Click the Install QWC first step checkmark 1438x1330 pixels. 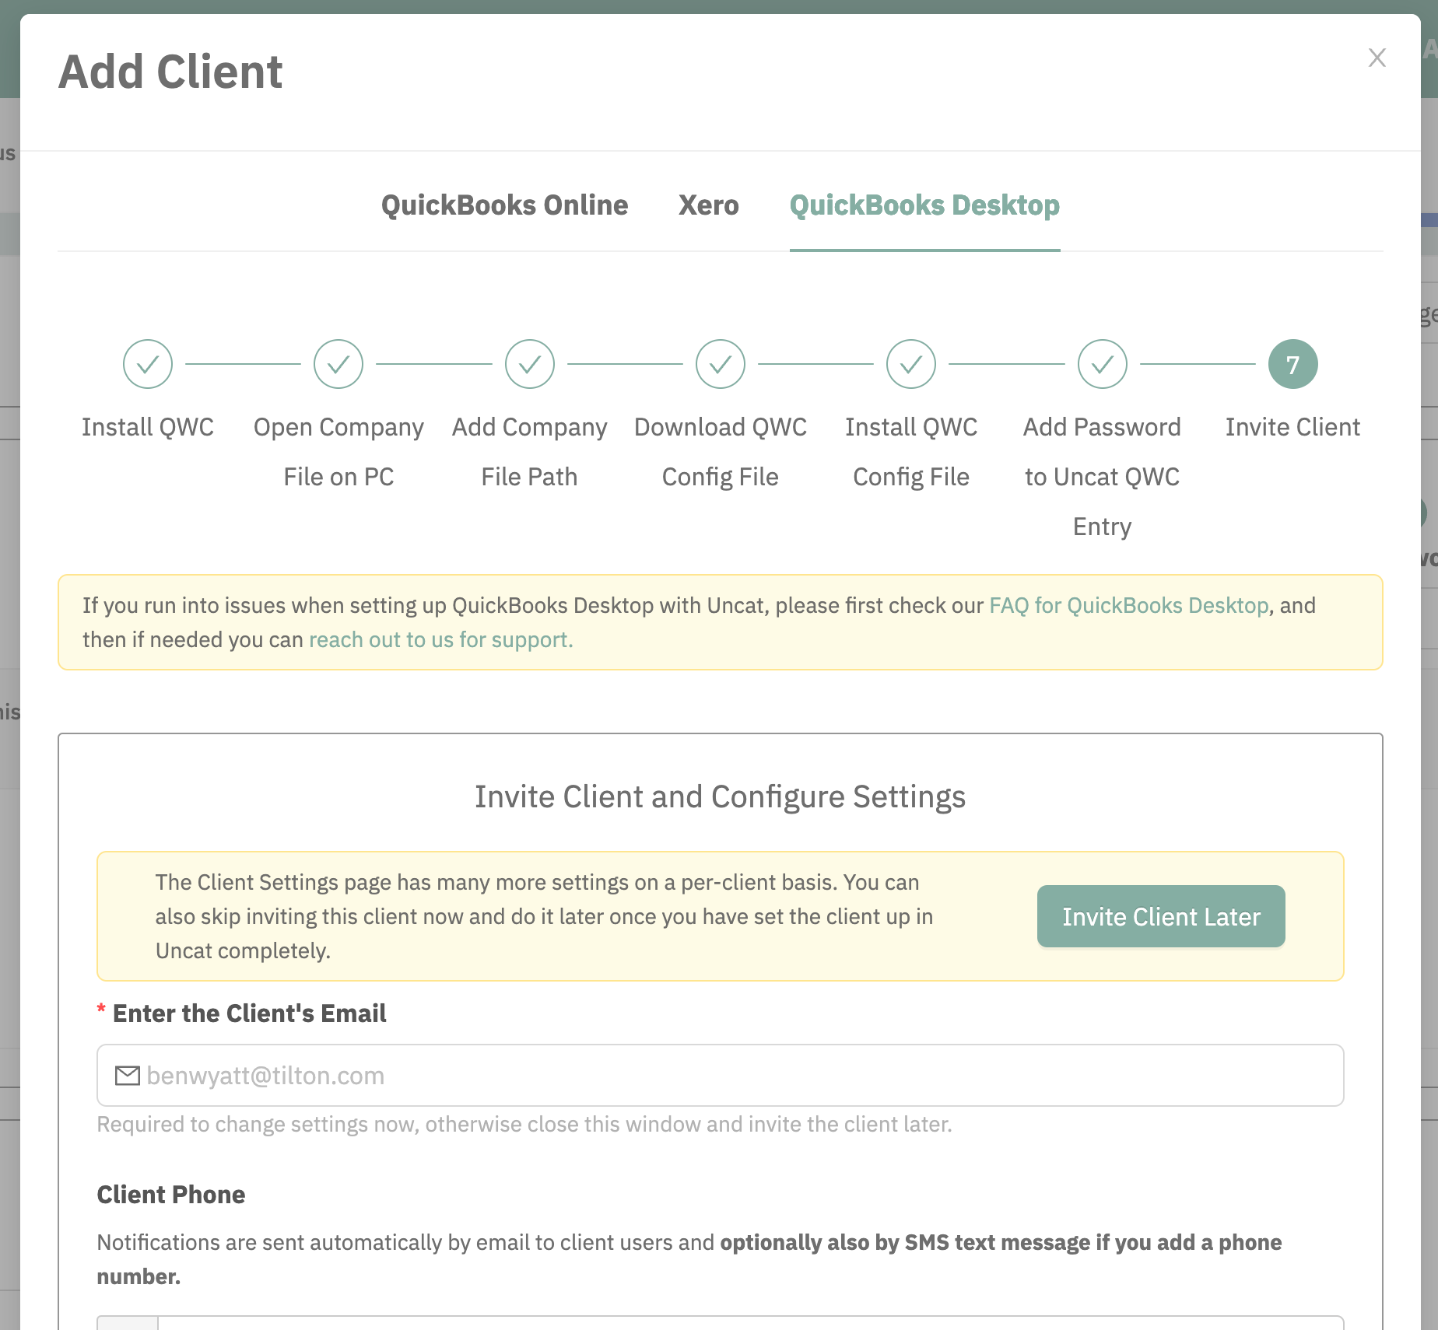click(x=148, y=364)
